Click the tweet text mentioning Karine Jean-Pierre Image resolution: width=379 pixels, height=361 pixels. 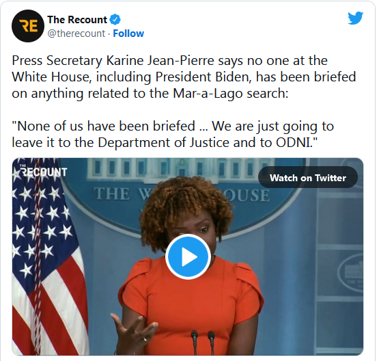tap(184, 77)
